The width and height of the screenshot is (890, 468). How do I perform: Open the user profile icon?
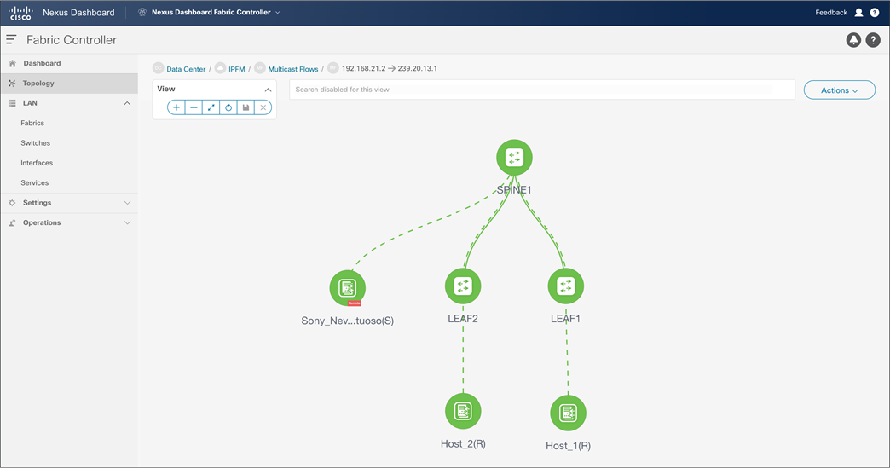(x=858, y=13)
